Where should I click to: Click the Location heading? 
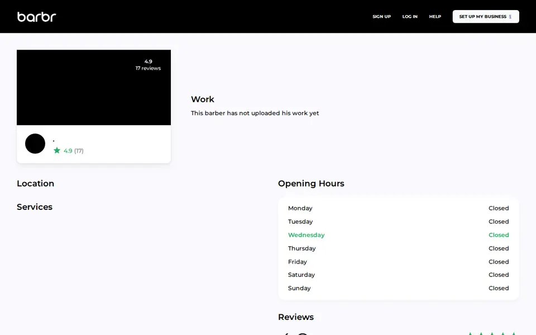[36, 184]
